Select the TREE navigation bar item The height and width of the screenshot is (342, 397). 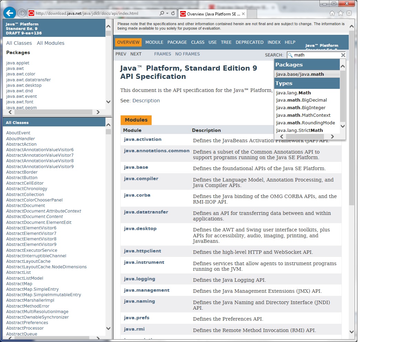226,42
